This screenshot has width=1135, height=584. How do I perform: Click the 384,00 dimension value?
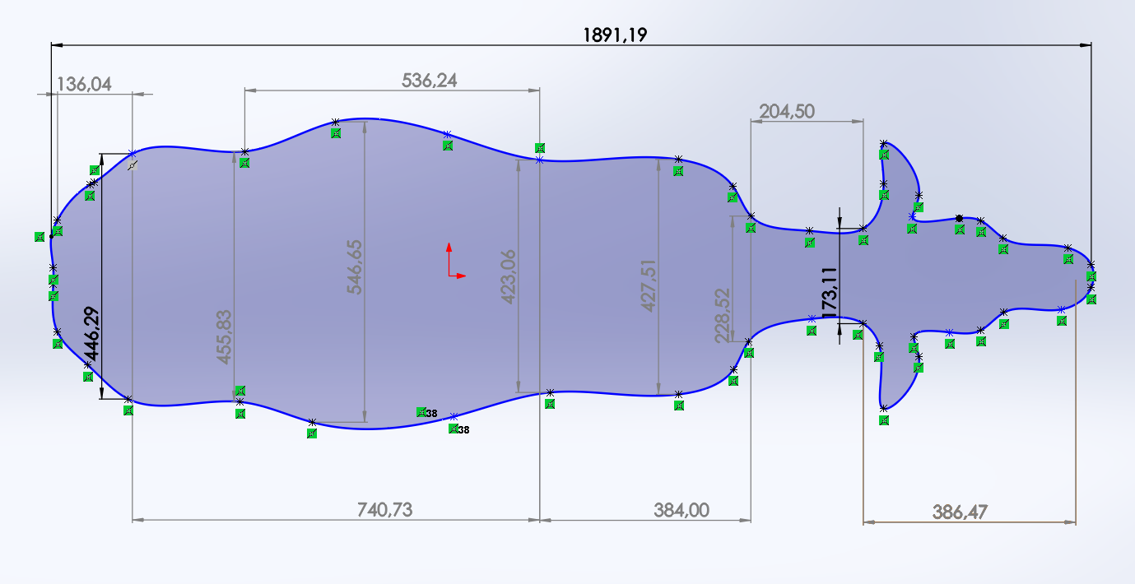(681, 510)
